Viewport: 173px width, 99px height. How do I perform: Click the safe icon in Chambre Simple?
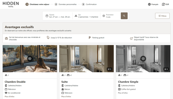pos(119,89)
